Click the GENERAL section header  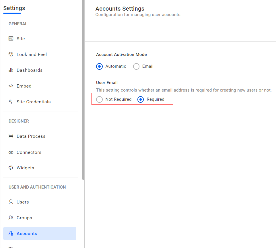(x=18, y=24)
